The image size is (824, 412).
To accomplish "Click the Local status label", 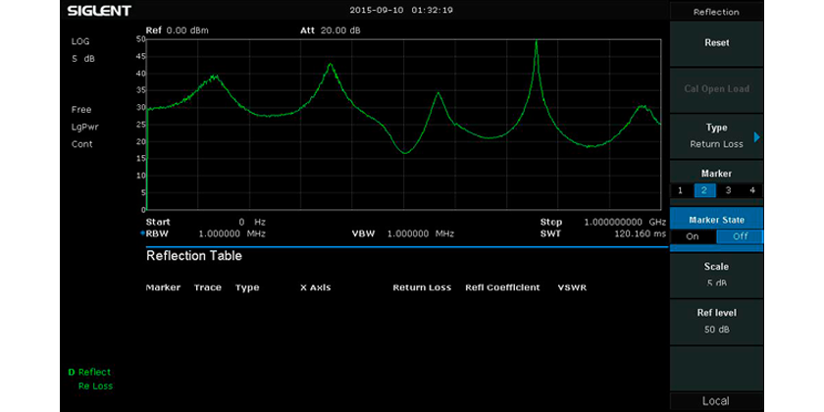I will click(716, 401).
